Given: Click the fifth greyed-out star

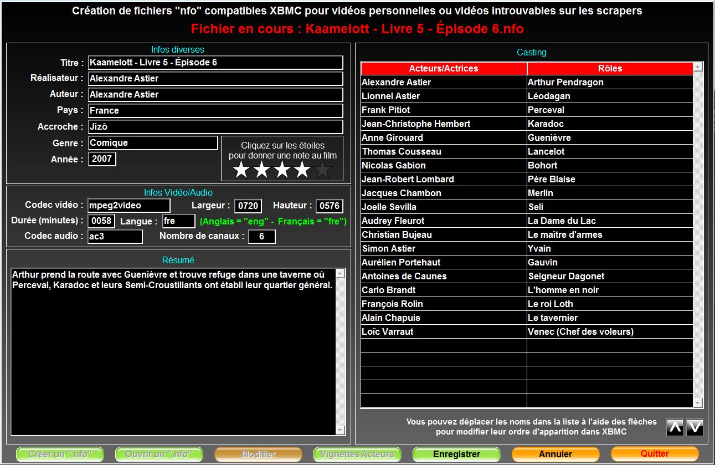Looking at the screenshot, I should click(x=323, y=170).
